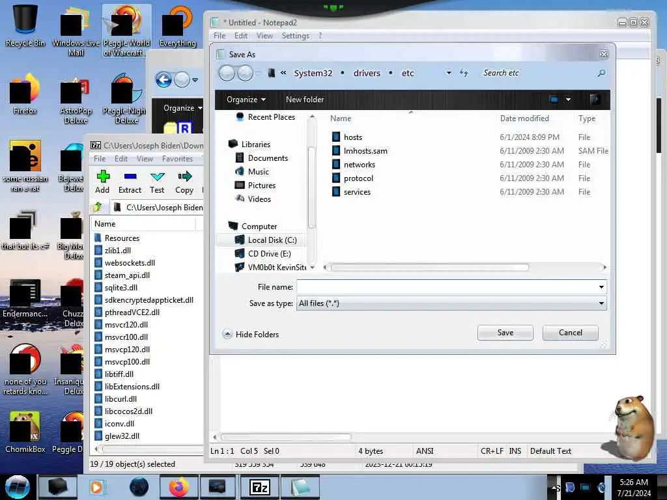Select the AstroPop Deluxe desktop icon
Image resolution: width=667 pixels, height=500 pixels.
coord(76,101)
